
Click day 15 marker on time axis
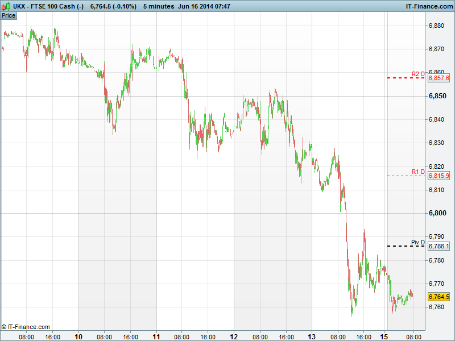pyautogui.click(x=384, y=336)
